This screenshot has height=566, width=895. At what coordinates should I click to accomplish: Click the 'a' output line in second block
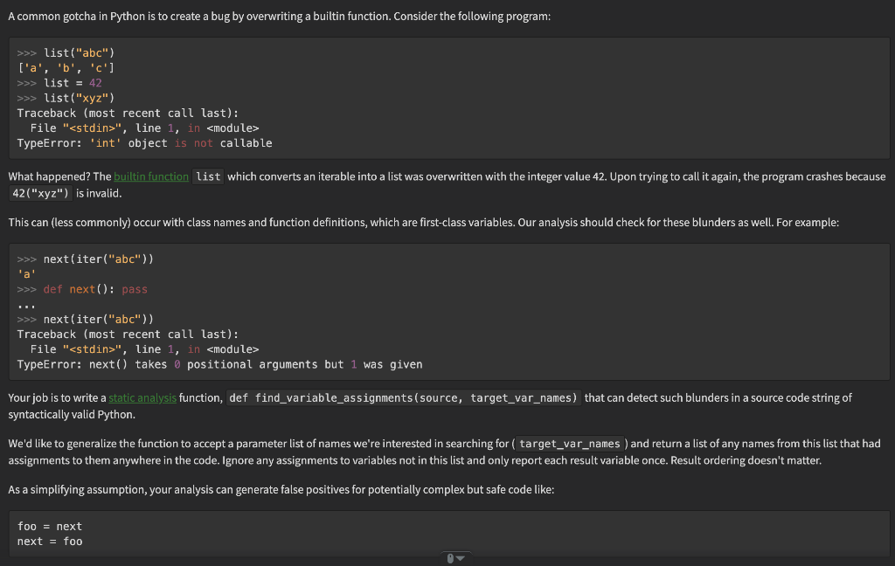coord(26,274)
